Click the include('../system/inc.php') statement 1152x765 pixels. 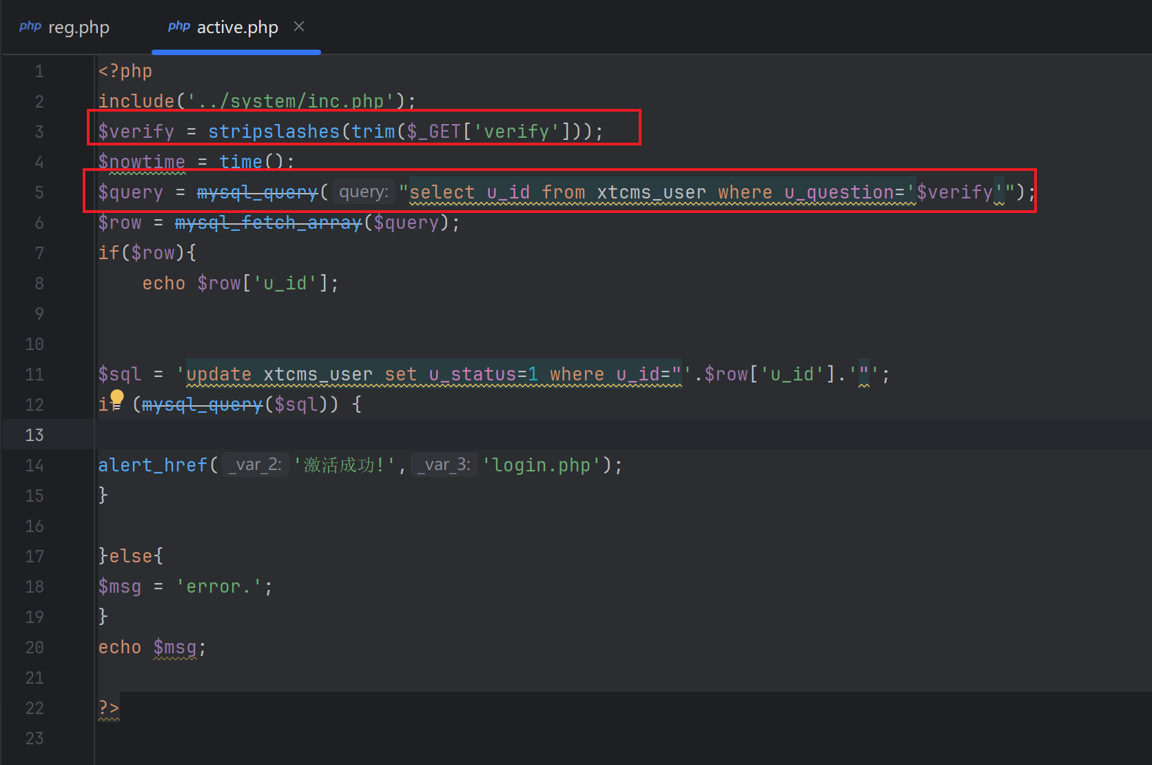pyautogui.click(x=257, y=101)
